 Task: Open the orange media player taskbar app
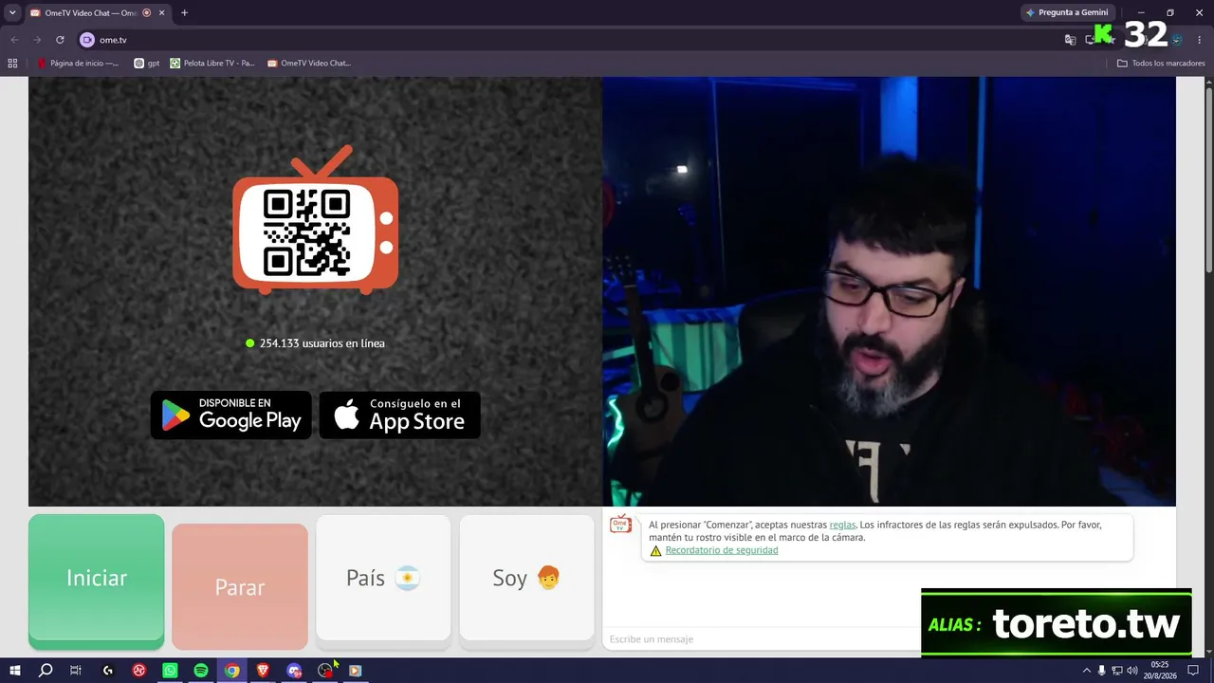click(355, 671)
